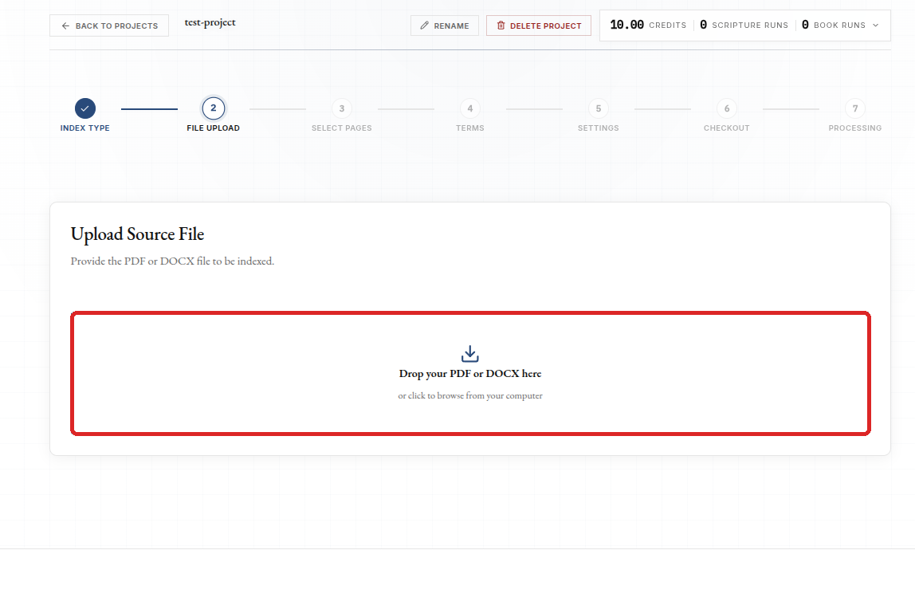Open the Index Type step label

[x=85, y=128]
